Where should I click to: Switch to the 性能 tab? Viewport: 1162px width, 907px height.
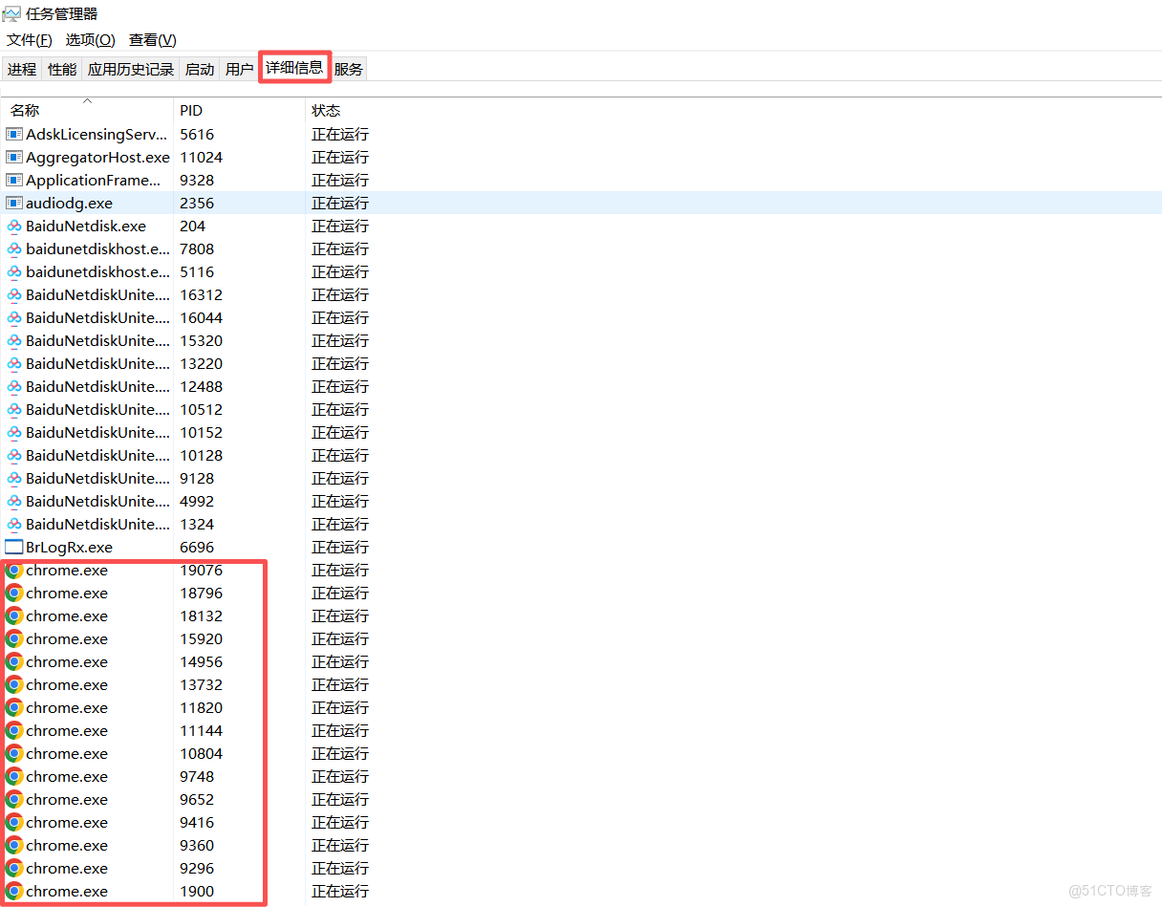(62, 69)
